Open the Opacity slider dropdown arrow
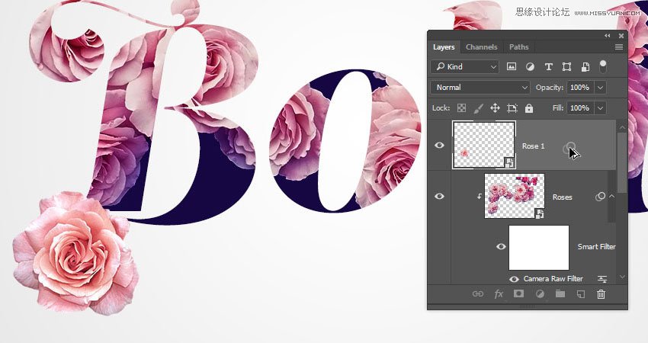Viewport: 648px width, 343px height. coord(600,87)
